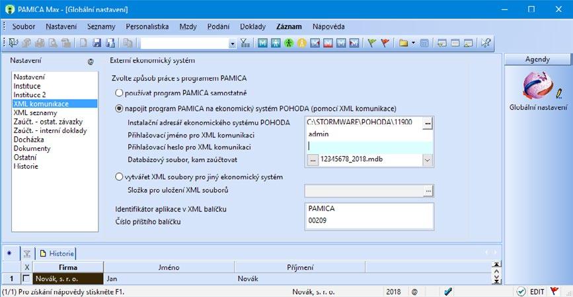This screenshot has height=297, width=573.
Task: Click the filter tab in bottom panel
Action: click(26, 253)
